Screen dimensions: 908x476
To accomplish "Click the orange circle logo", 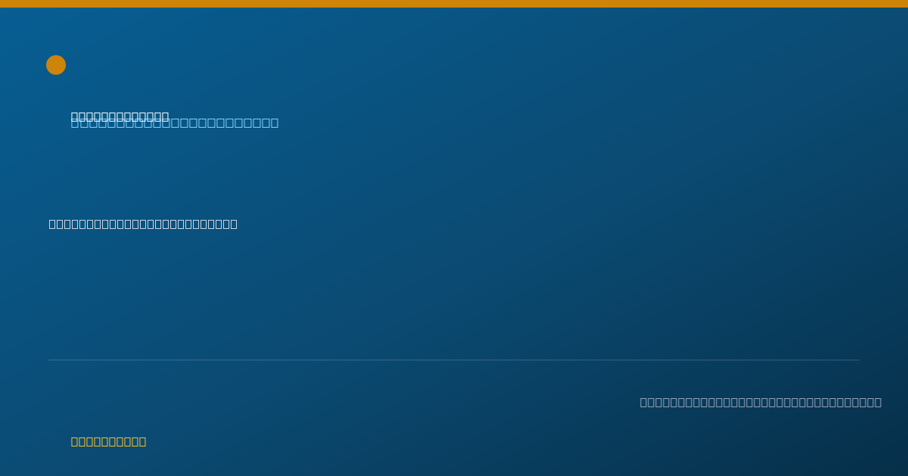I will pos(56,65).
